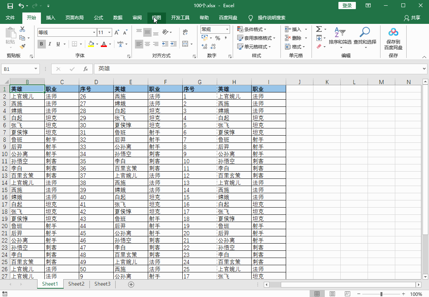
Task: Switch to Page Layout view in status bar
Action: pos(332,294)
